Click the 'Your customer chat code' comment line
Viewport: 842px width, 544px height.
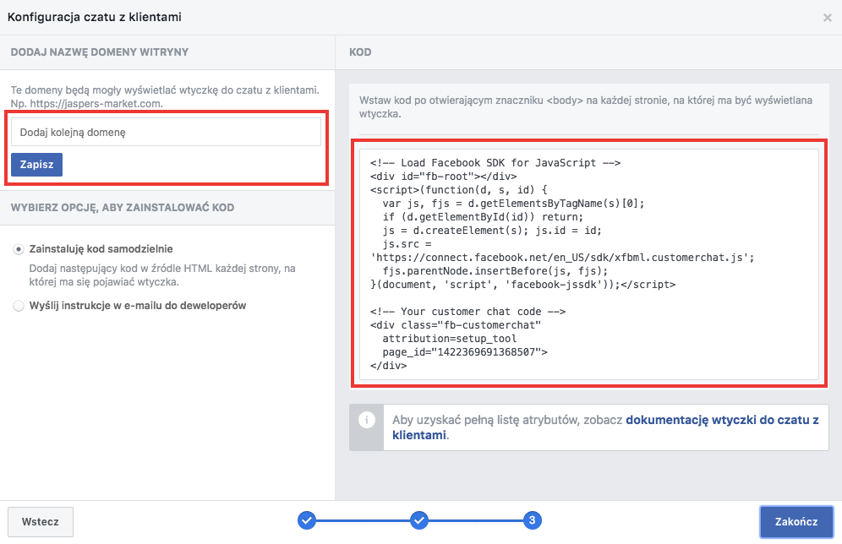467,311
